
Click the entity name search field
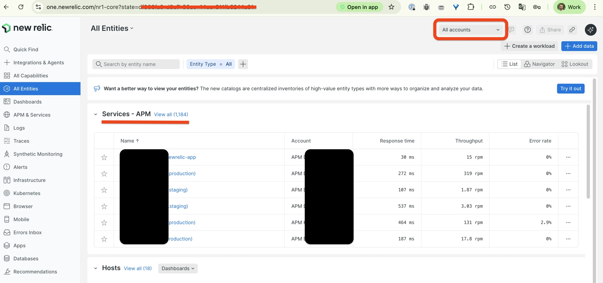pos(136,64)
